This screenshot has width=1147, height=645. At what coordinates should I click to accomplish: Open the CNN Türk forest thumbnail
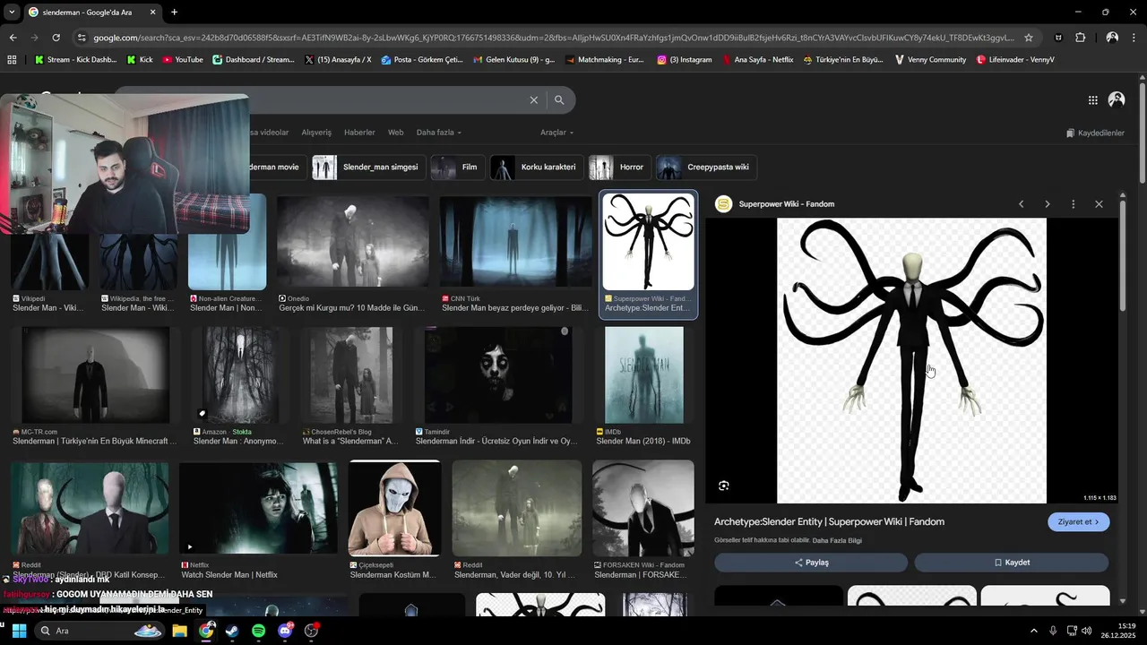pyautogui.click(x=515, y=243)
